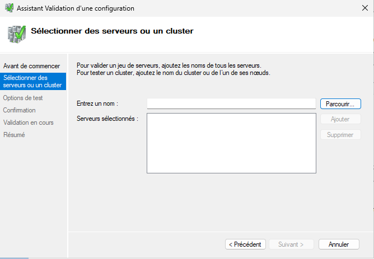Click the Serveurs sélectionnés label
374x259 pixels.
(107, 119)
